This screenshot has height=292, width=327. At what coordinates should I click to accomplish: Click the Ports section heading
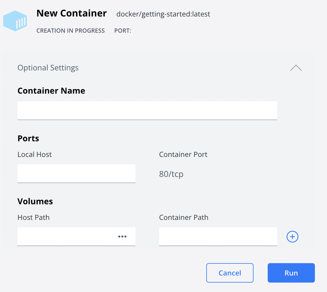[x=28, y=138]
